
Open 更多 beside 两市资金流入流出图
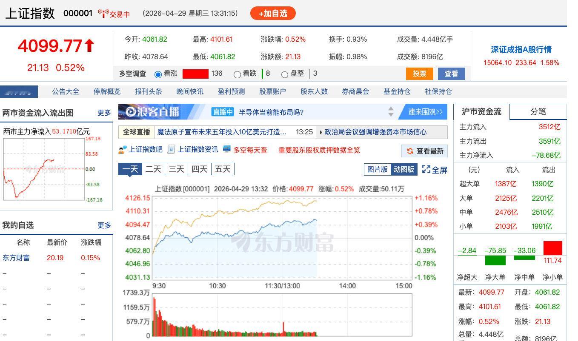pos(104,113)
